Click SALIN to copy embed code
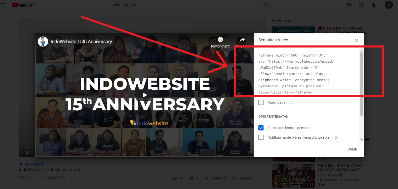 pos(352,149)
